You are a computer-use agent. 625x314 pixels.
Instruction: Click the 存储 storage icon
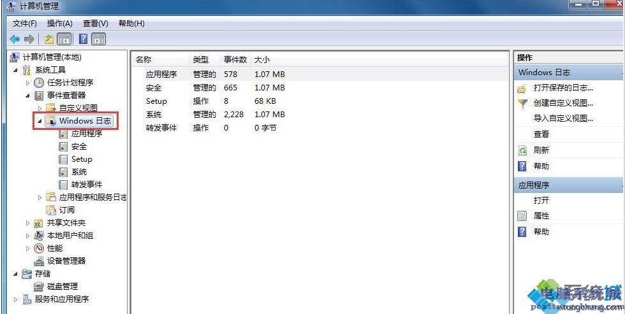click(27, 274)
